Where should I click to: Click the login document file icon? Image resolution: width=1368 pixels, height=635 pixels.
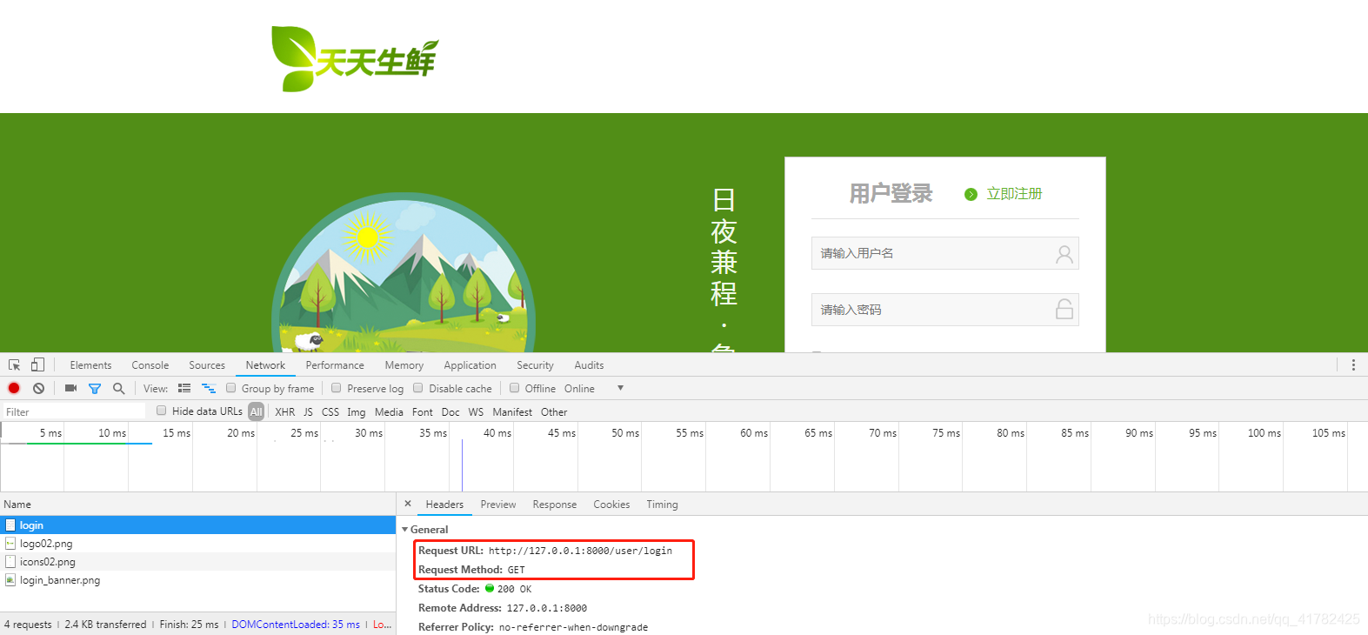(x=10, y=525)
